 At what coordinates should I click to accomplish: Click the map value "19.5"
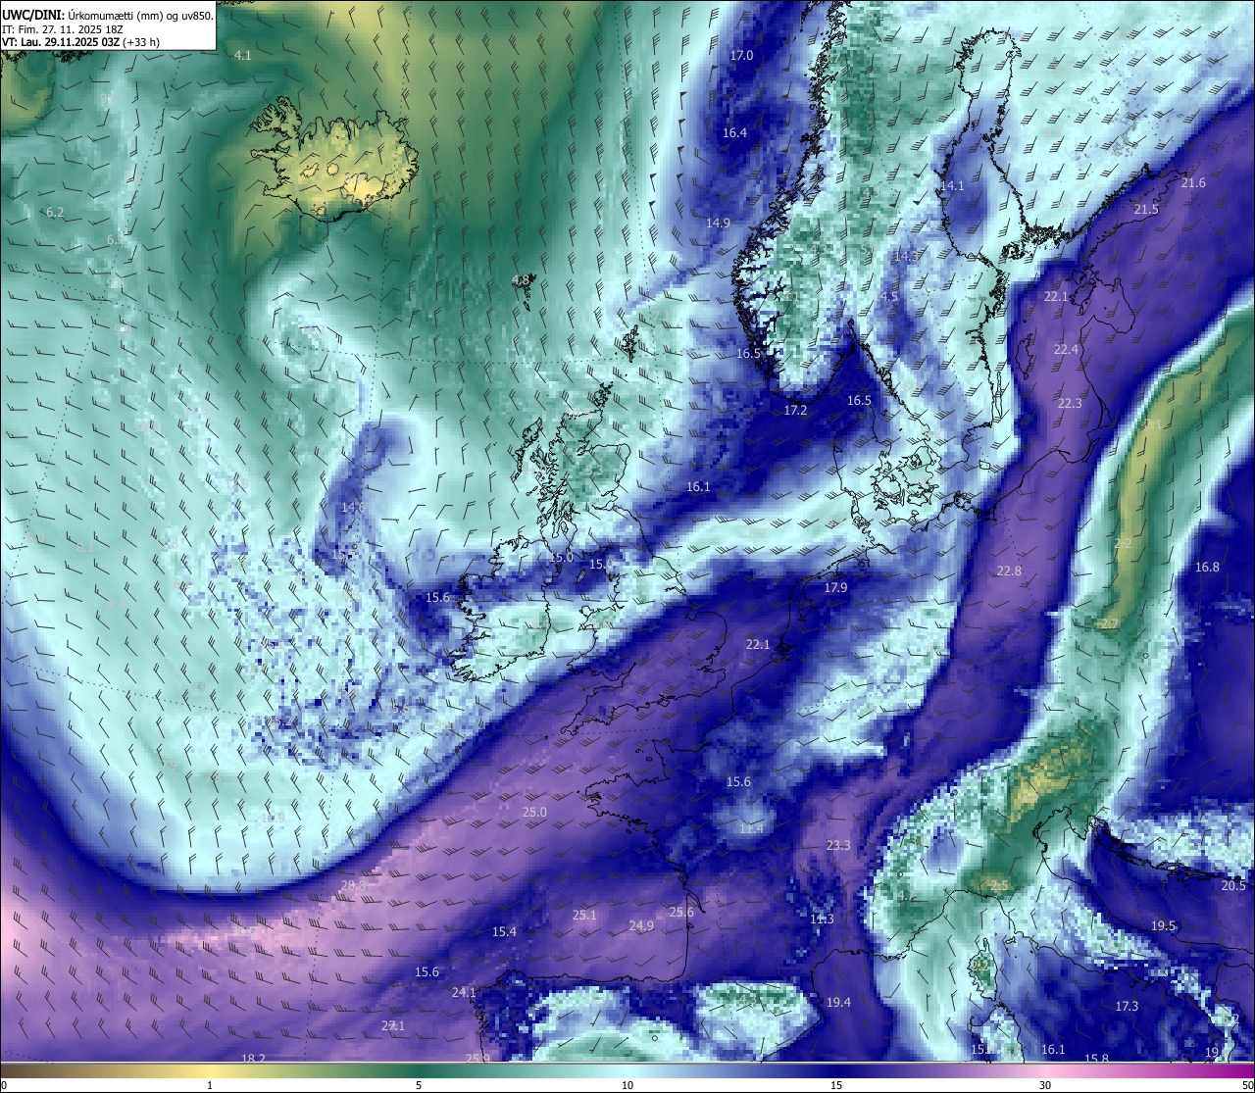[x=1163, y=926]
